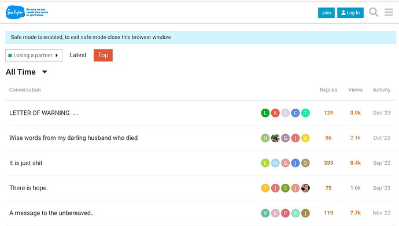Click the 3.9k views value
Viewport: 399px width, 226px height.
coord(355,113)
